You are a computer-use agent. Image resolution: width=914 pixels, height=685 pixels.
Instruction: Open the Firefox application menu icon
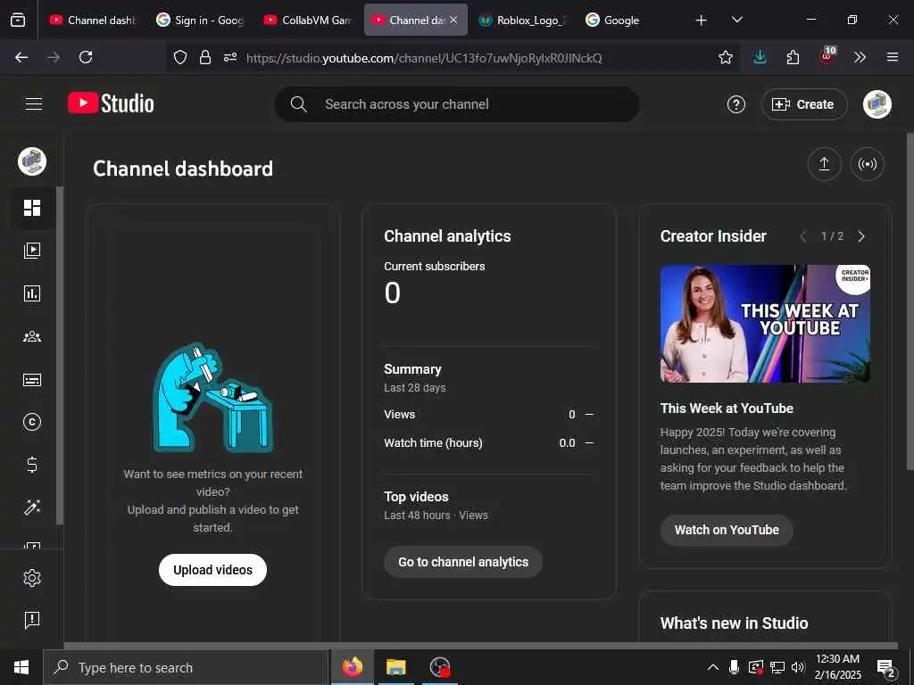[893, 57]
